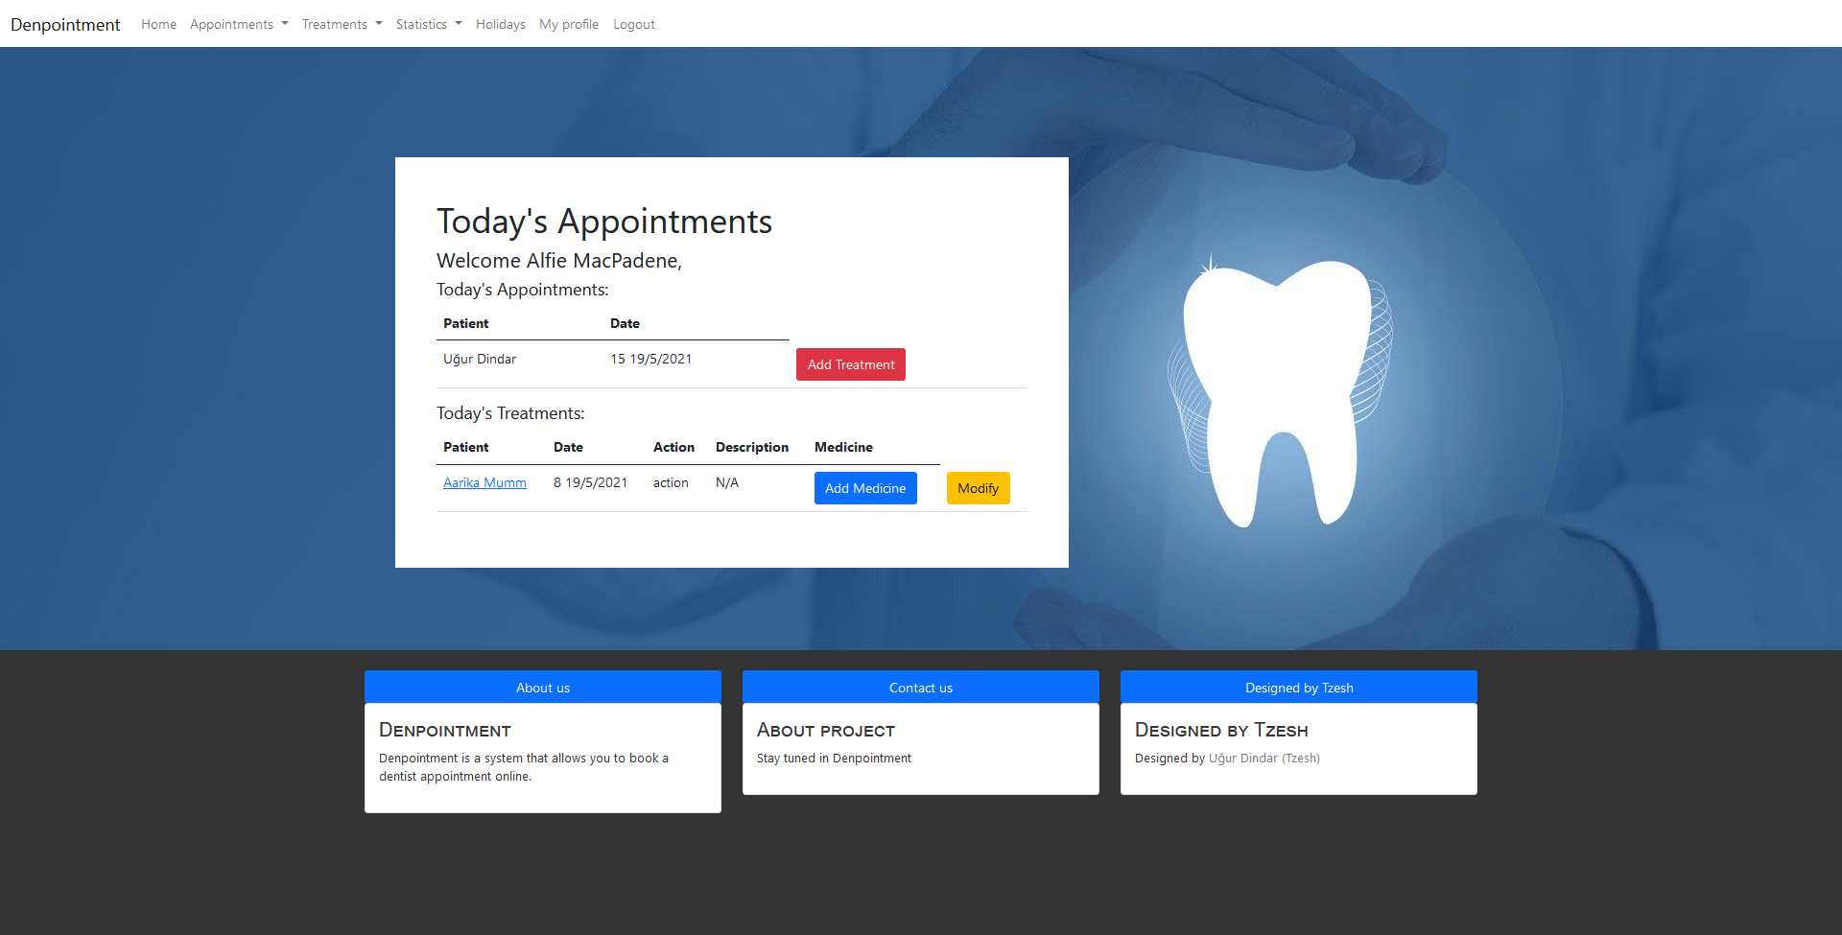Go to the Home page
The height and width of the screenshot is (935, 1842).
click(158, 24)
